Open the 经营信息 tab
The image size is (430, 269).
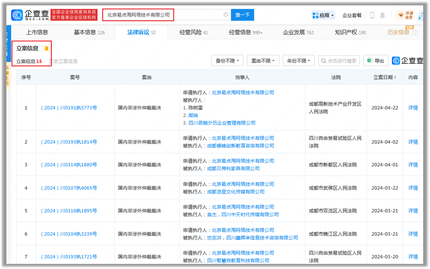pos(246,33)
